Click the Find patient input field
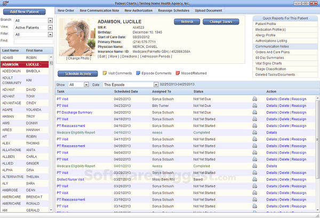 33,40
